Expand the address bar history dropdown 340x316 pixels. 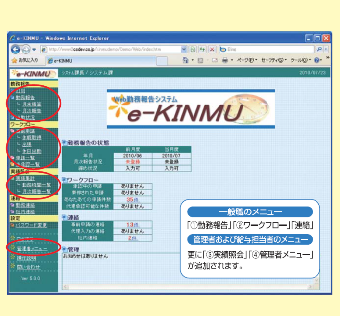pos(184,49)
